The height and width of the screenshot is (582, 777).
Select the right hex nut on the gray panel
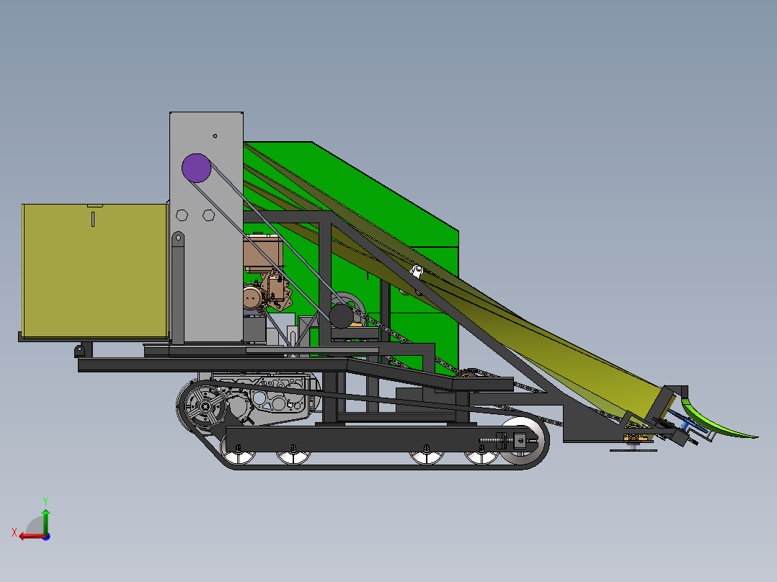pos(208,215)
